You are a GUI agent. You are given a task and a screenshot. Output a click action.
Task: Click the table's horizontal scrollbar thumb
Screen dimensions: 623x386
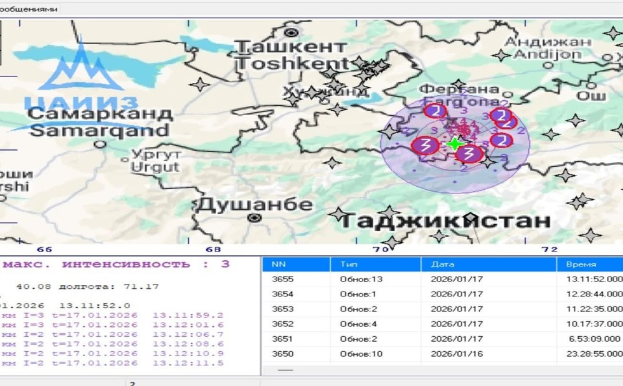coord(285,370)
